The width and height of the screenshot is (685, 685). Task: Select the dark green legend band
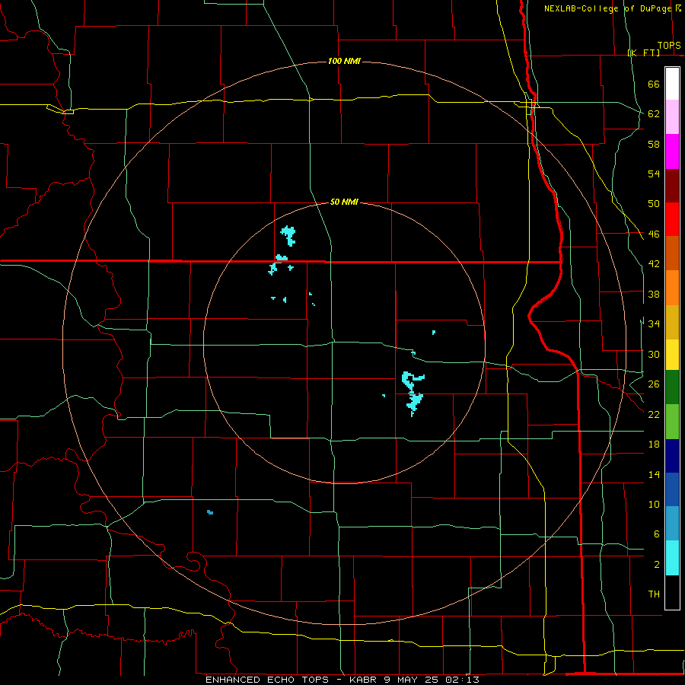coord(672,387)
